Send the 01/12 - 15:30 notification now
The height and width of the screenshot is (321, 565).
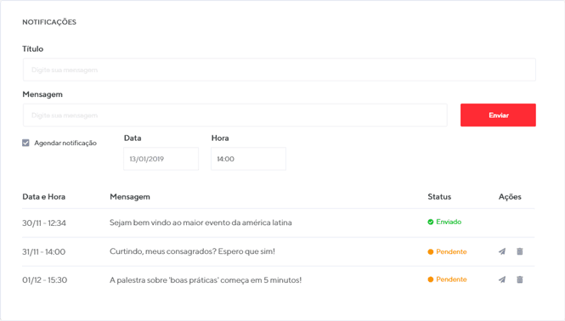pos(502,279)
